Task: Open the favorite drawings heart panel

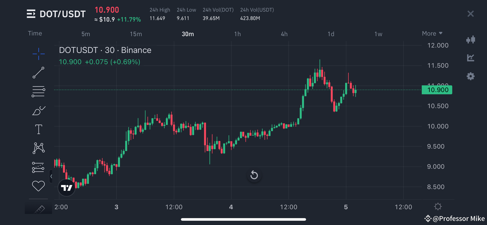Action: (x=38, y=186)
